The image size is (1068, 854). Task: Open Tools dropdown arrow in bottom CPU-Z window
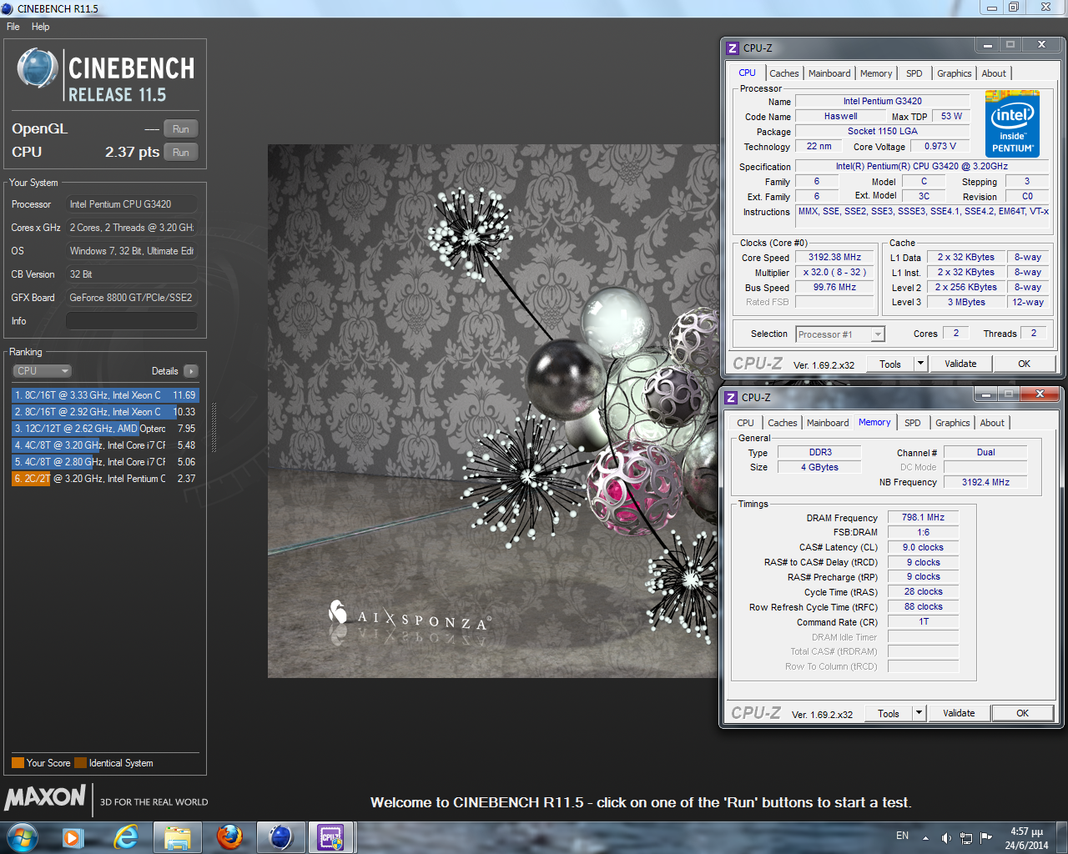point(919,713)
